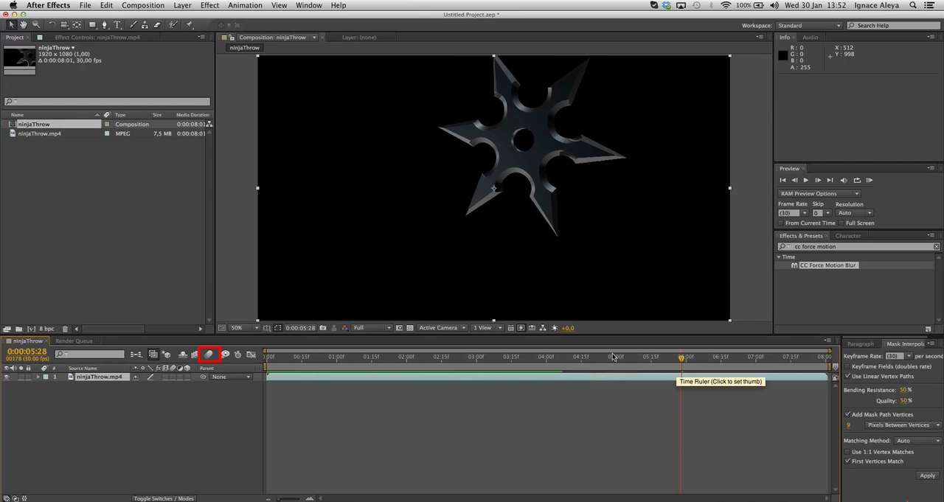Image resolution: width=944 pixels, height=502 pixels.
Task: Open the 1 View layout dropdown
Action: (487, 328)
